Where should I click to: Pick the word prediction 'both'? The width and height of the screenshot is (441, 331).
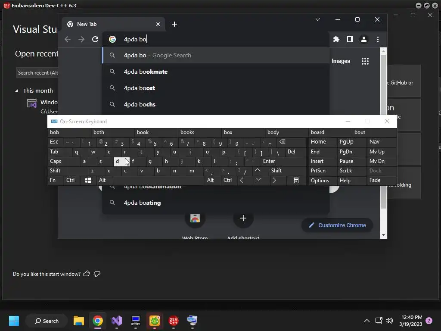[113, 132]
